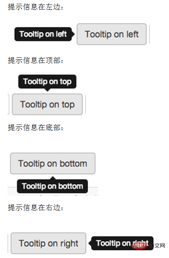The width and height of the screenshot is (169, 258).
Task: Click the gray "Tooltip on bottom" button
Action: (53, 164)
